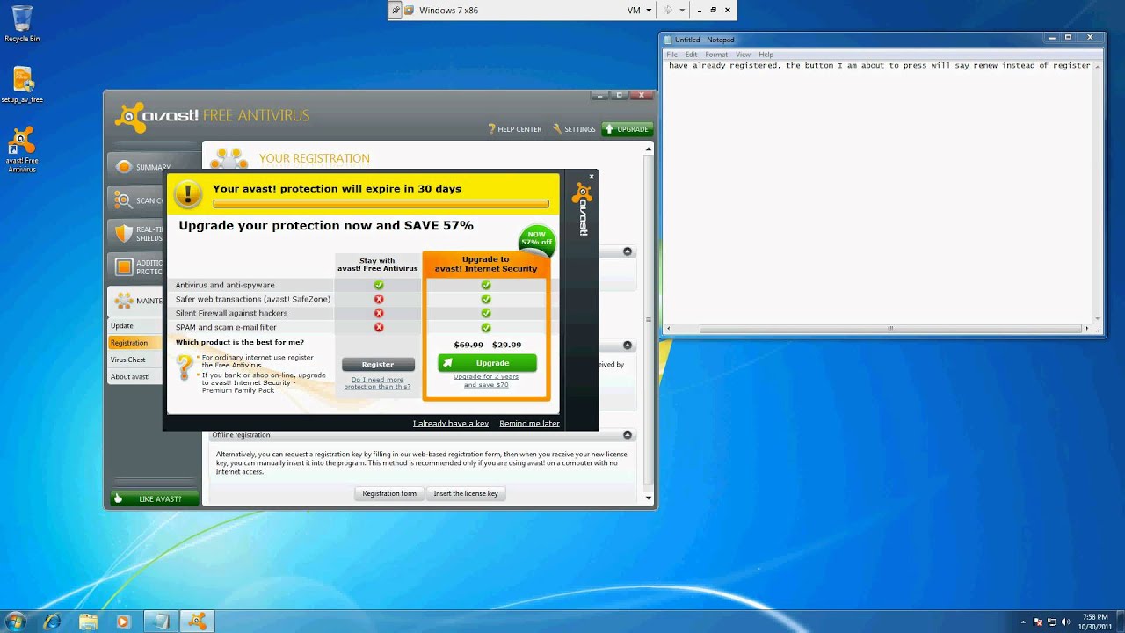This screenshot has width=1125, height=633.
Task: Click the Register button in the popup
Action: (x=378, y=364)
